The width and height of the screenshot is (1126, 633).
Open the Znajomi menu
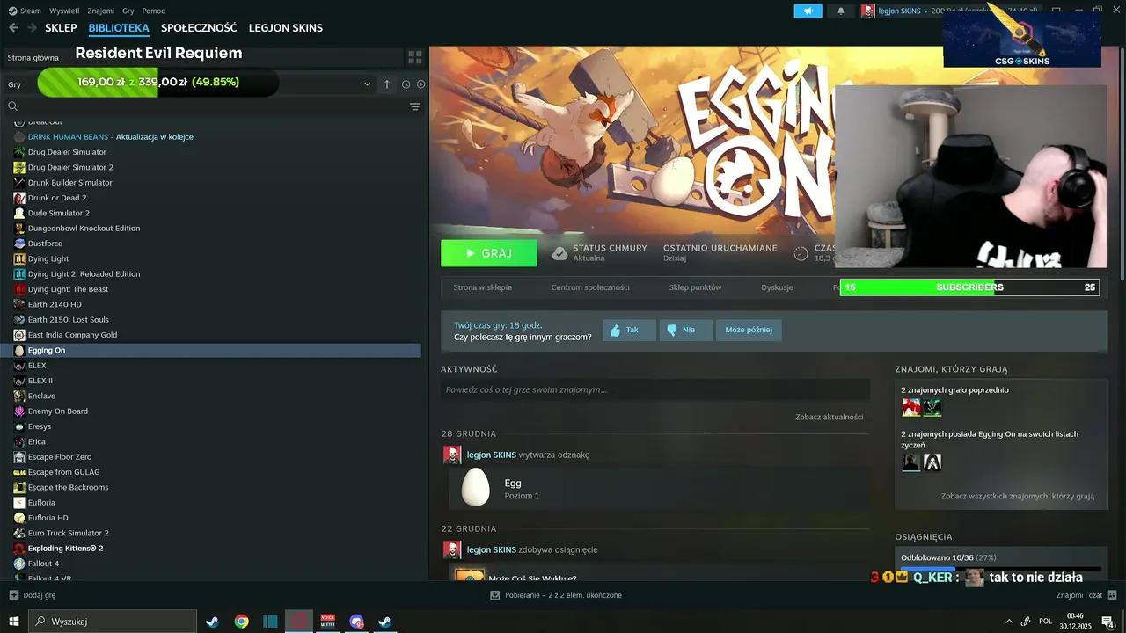pyautogui.click(x=101, y=11)
